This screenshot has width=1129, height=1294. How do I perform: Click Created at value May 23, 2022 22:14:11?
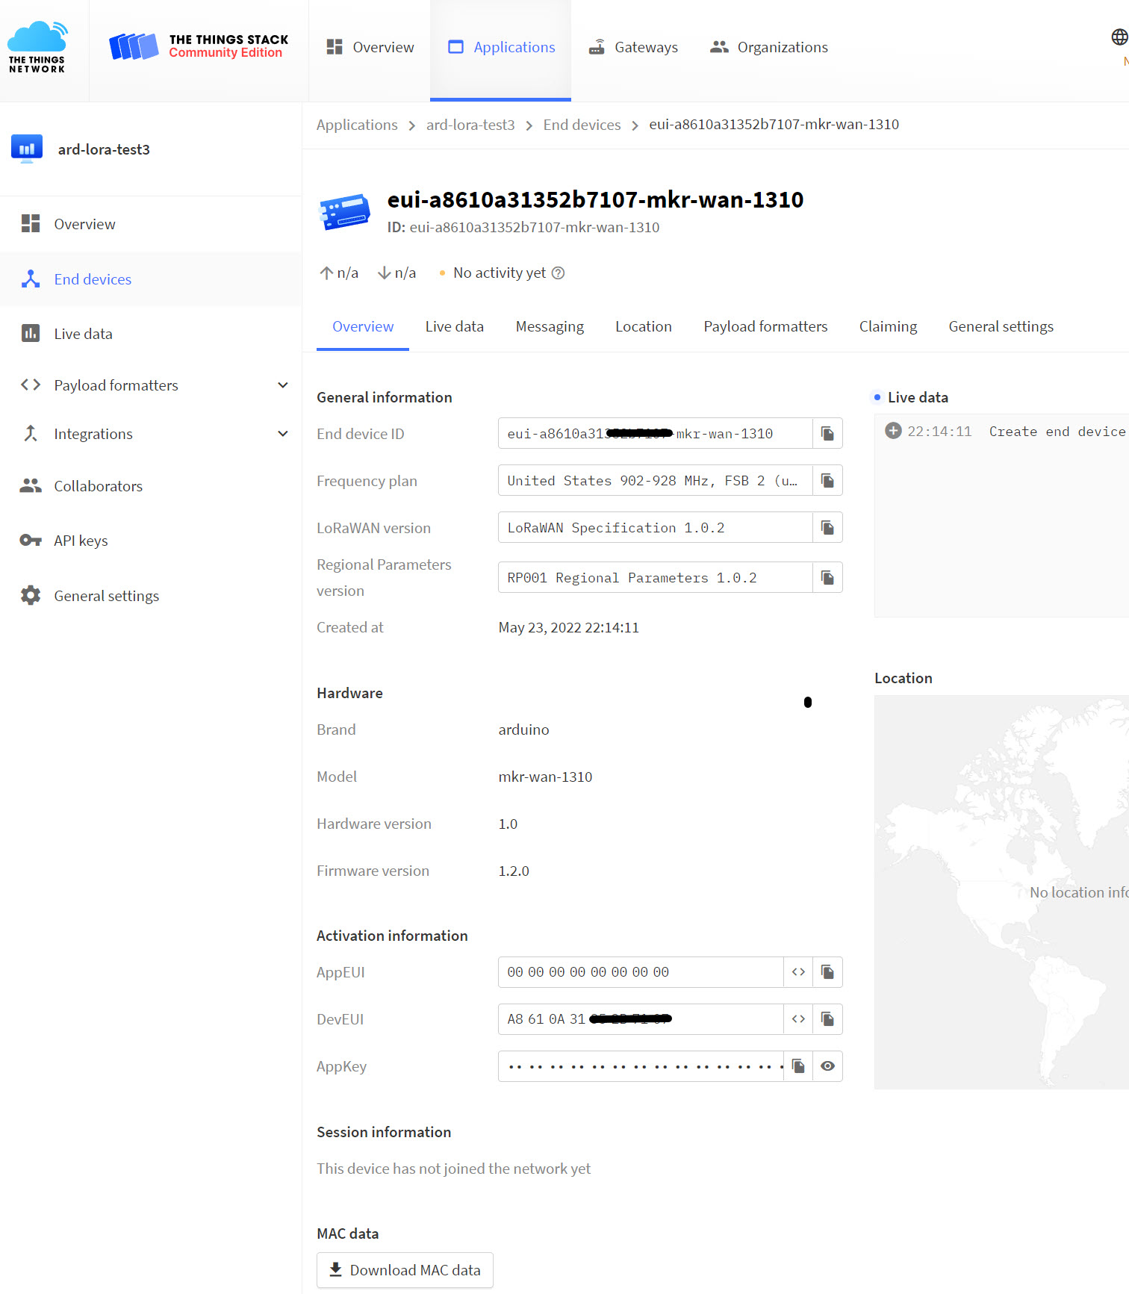coord(569,627)
